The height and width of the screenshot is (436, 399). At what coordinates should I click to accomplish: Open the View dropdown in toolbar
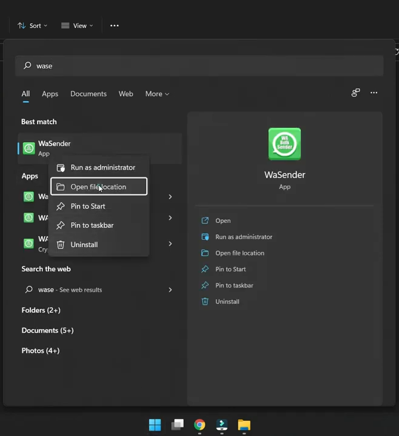coord(78,25)
